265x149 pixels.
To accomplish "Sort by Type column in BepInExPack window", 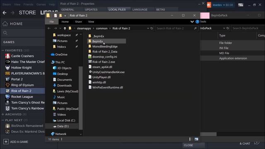I will coord(222,36).
